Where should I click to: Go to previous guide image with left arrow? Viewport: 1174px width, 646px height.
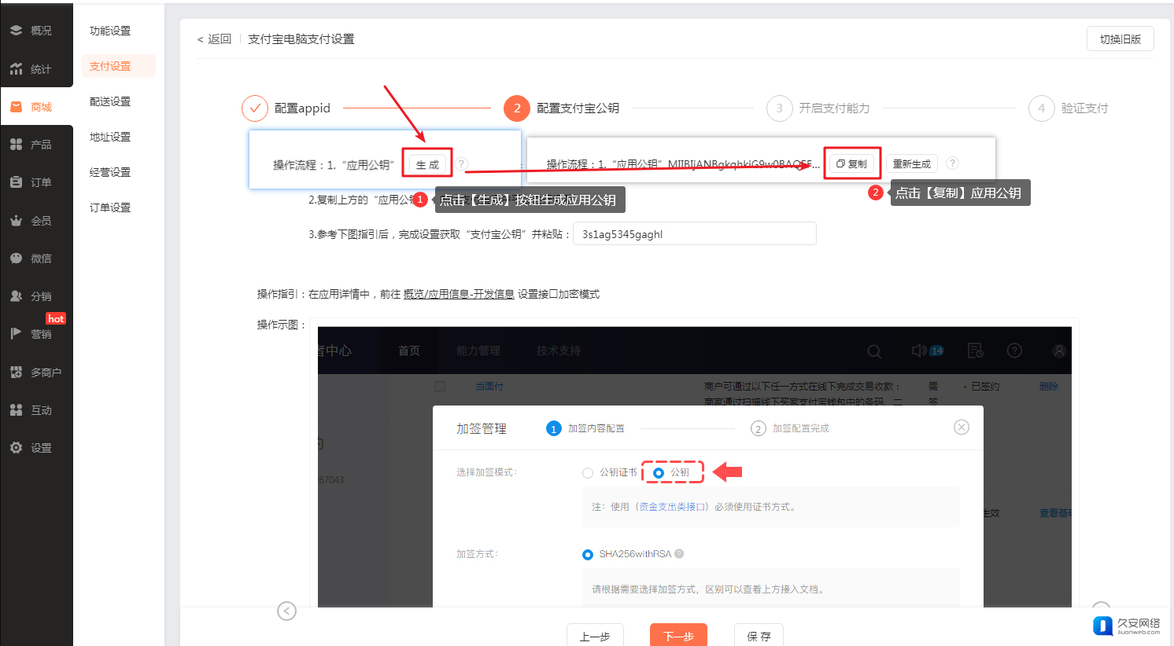287,611
